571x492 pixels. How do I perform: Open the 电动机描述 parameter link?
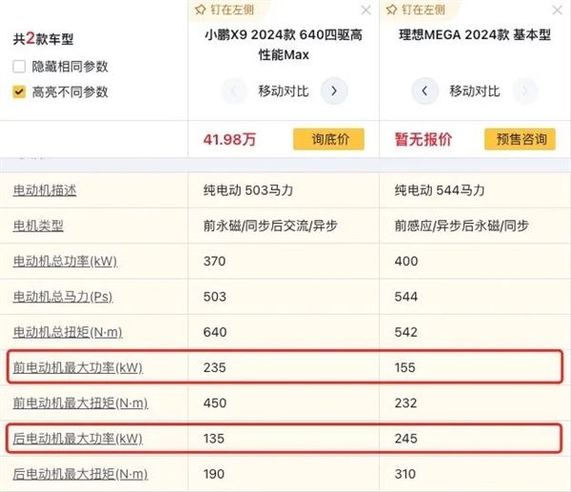coord(45,189)
